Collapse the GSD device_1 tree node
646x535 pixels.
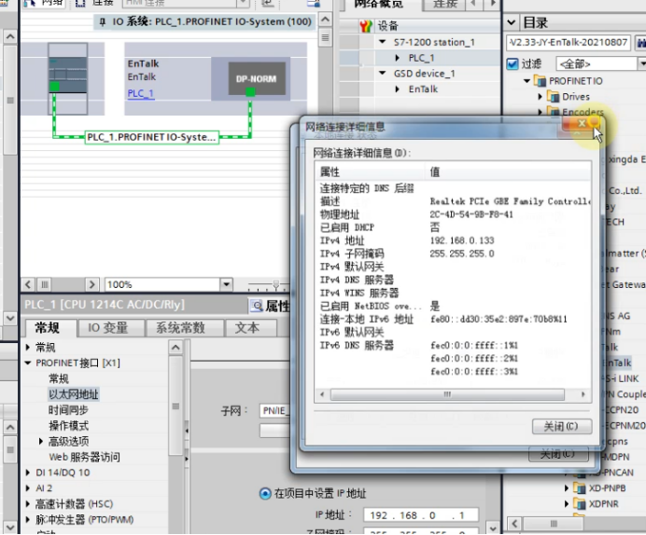pyautogui.click(x=383, y=74)
